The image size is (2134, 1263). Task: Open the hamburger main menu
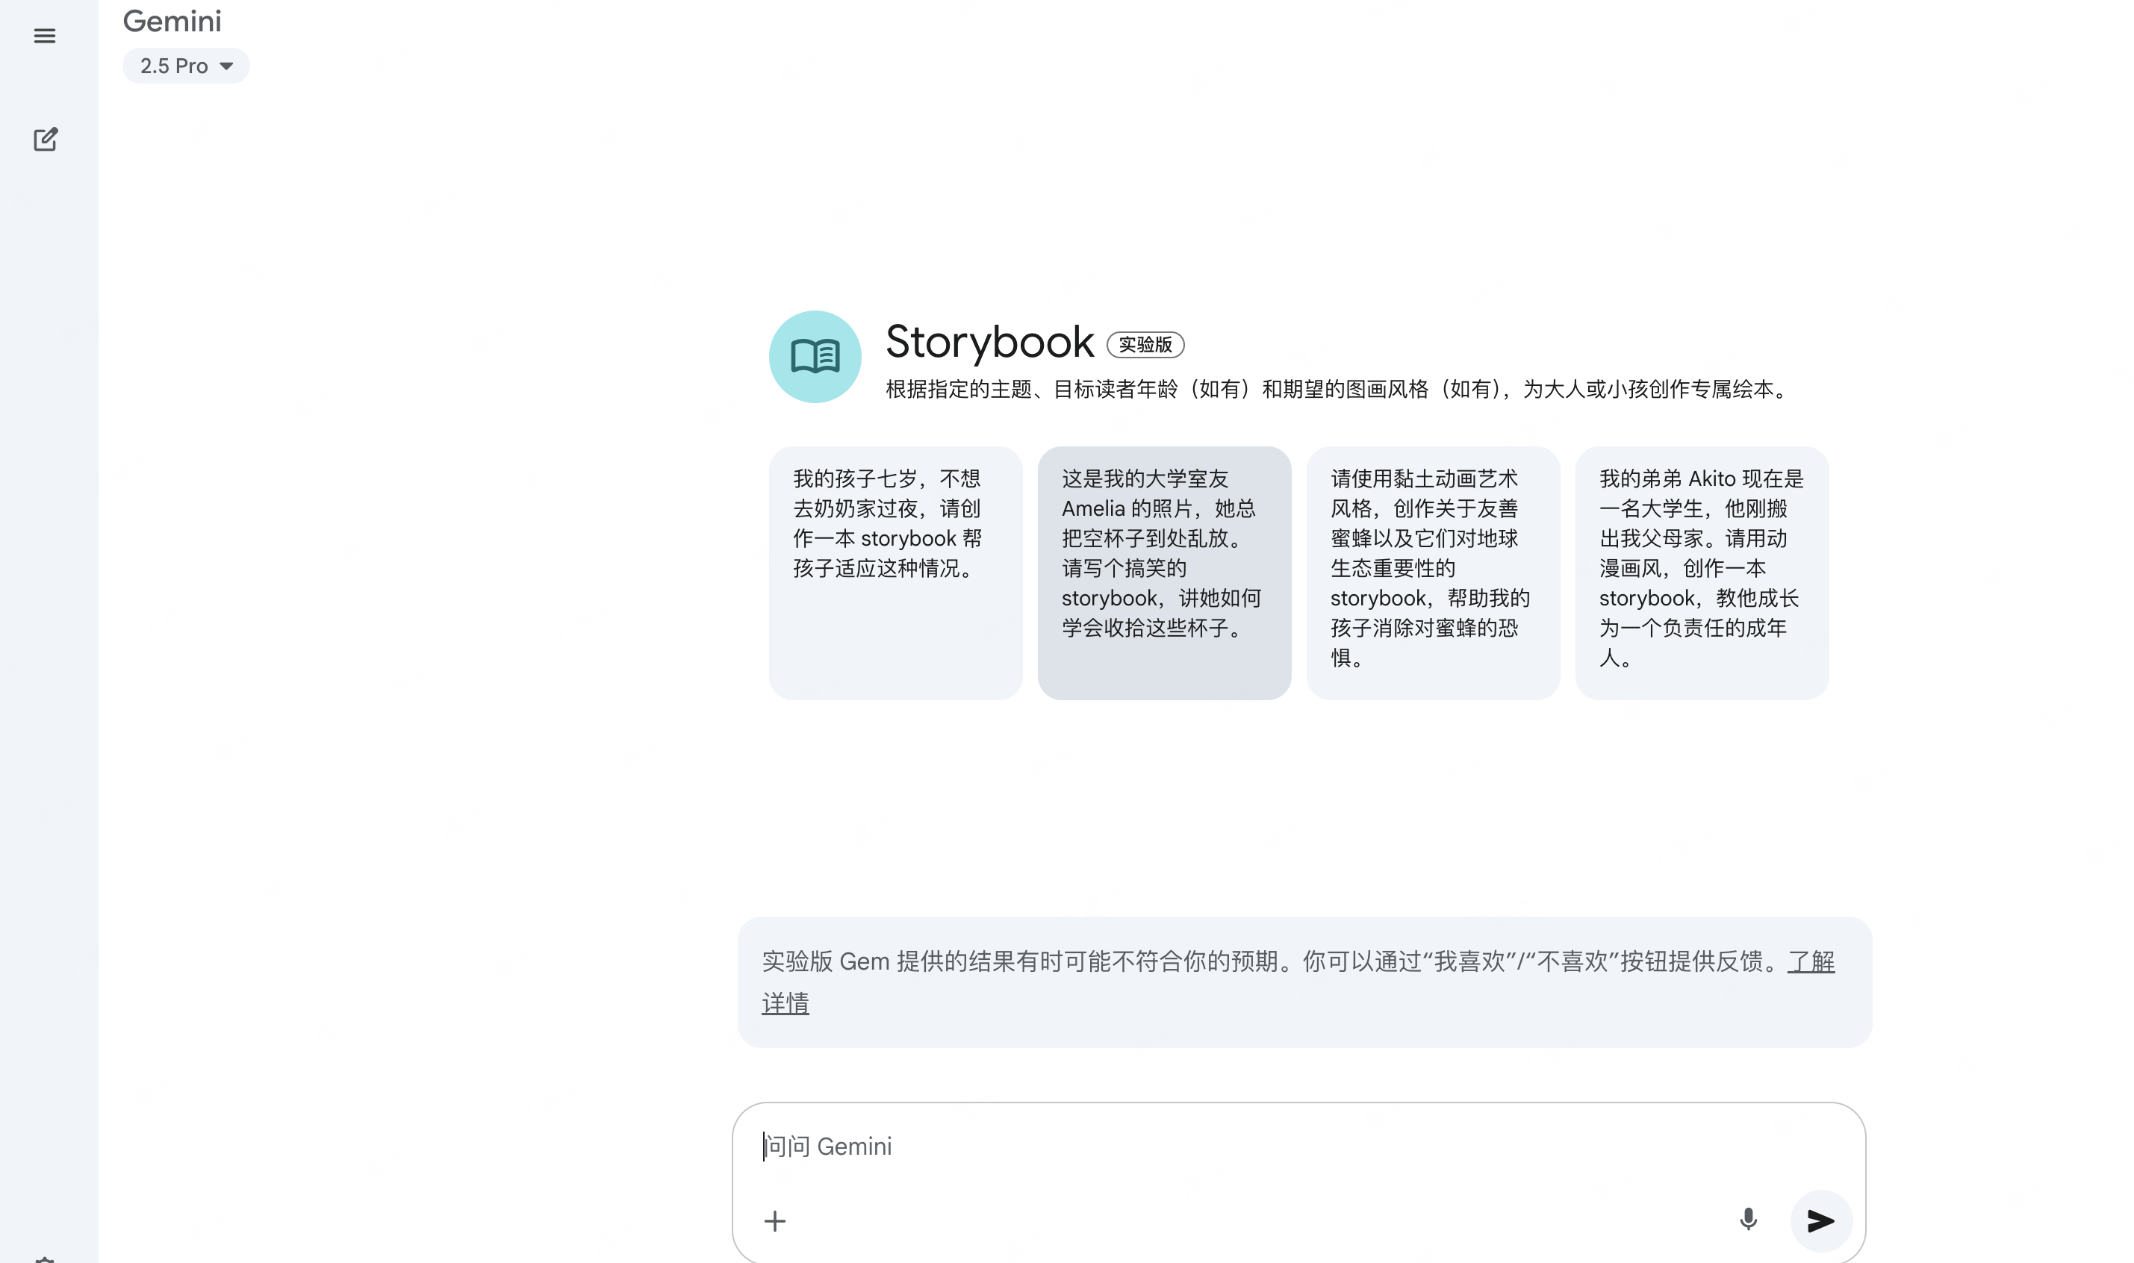(x=45, y=36)
